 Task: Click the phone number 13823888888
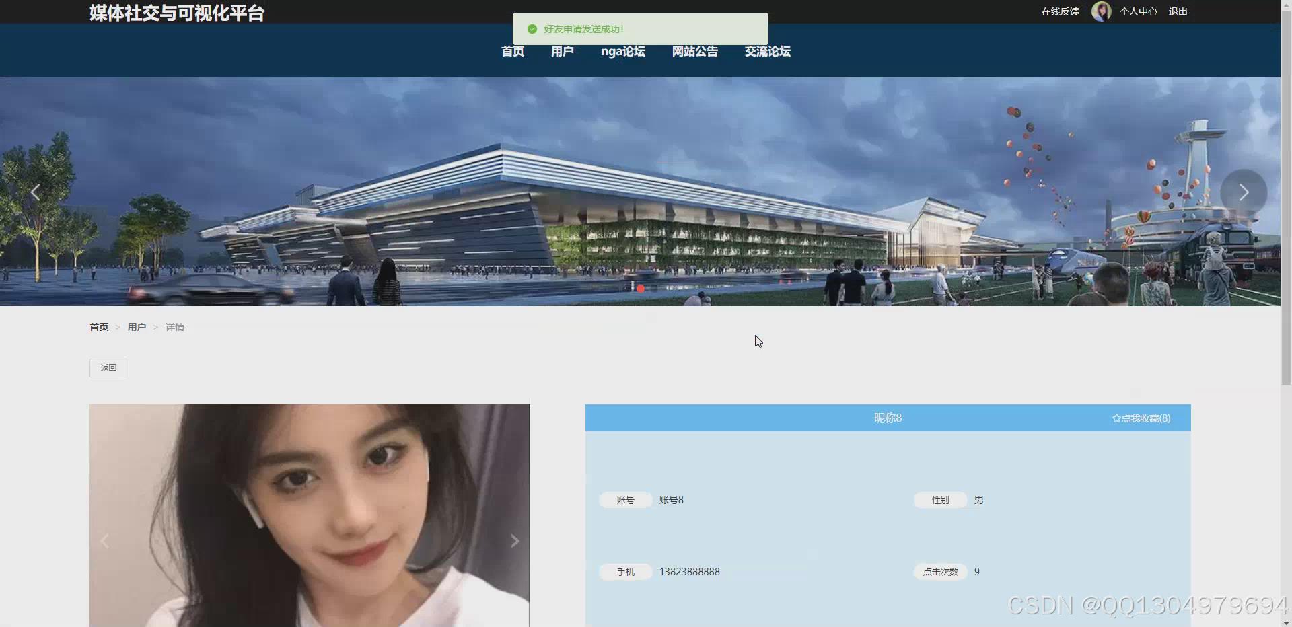pos(690,572)
